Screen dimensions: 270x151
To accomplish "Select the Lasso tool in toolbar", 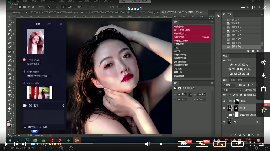I will [9, 26].
